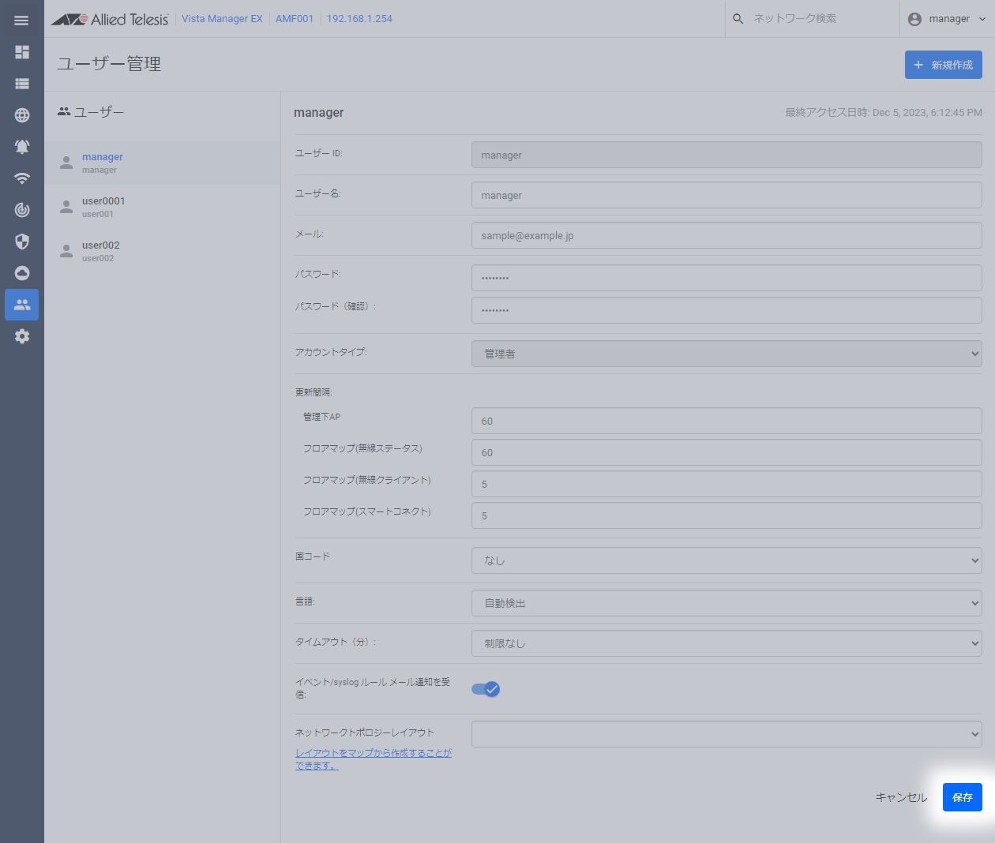
Task: Select user002 in the user list
Action: click(101, 251)
